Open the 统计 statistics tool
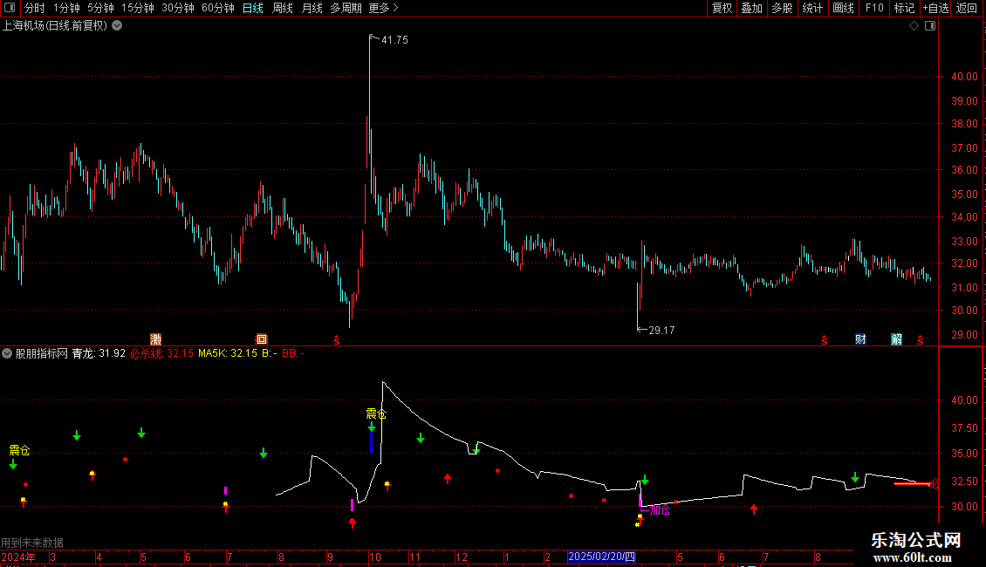The height and width of the screenshot is (567, 986). coord(812,8)
